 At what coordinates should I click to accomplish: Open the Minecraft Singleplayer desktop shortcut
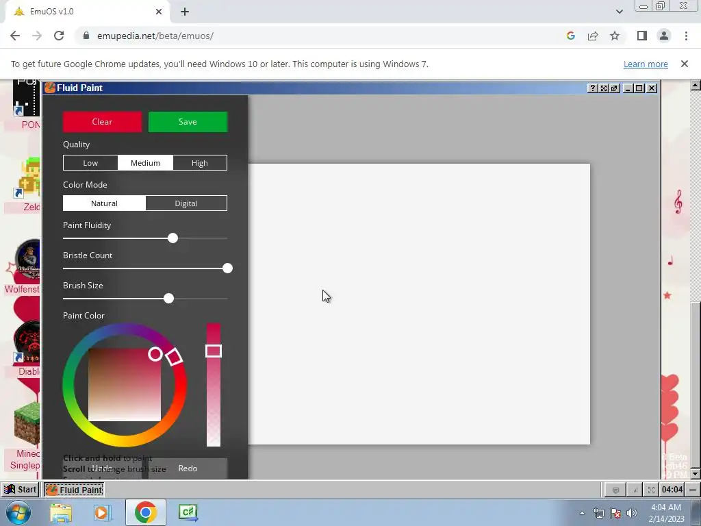pos(25,436)
